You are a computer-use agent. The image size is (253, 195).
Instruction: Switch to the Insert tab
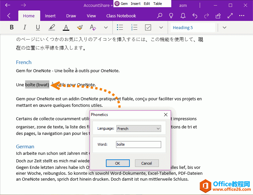(x=50, y=16)
